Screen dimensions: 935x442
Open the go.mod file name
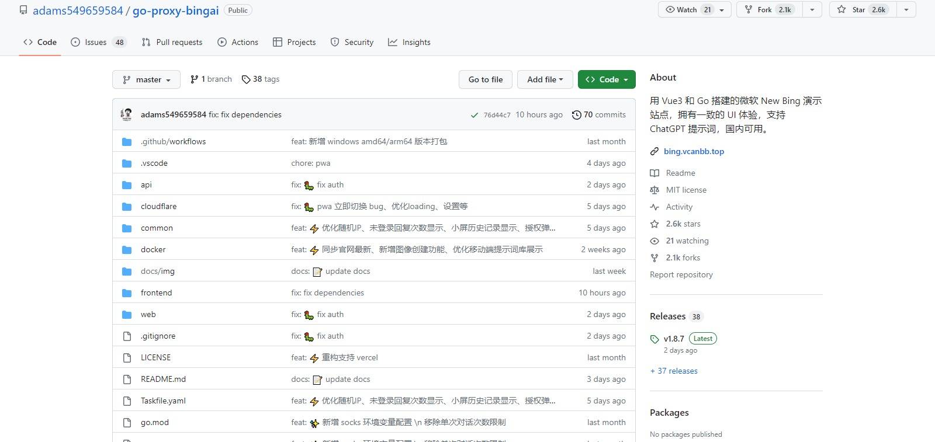(154, 423)
